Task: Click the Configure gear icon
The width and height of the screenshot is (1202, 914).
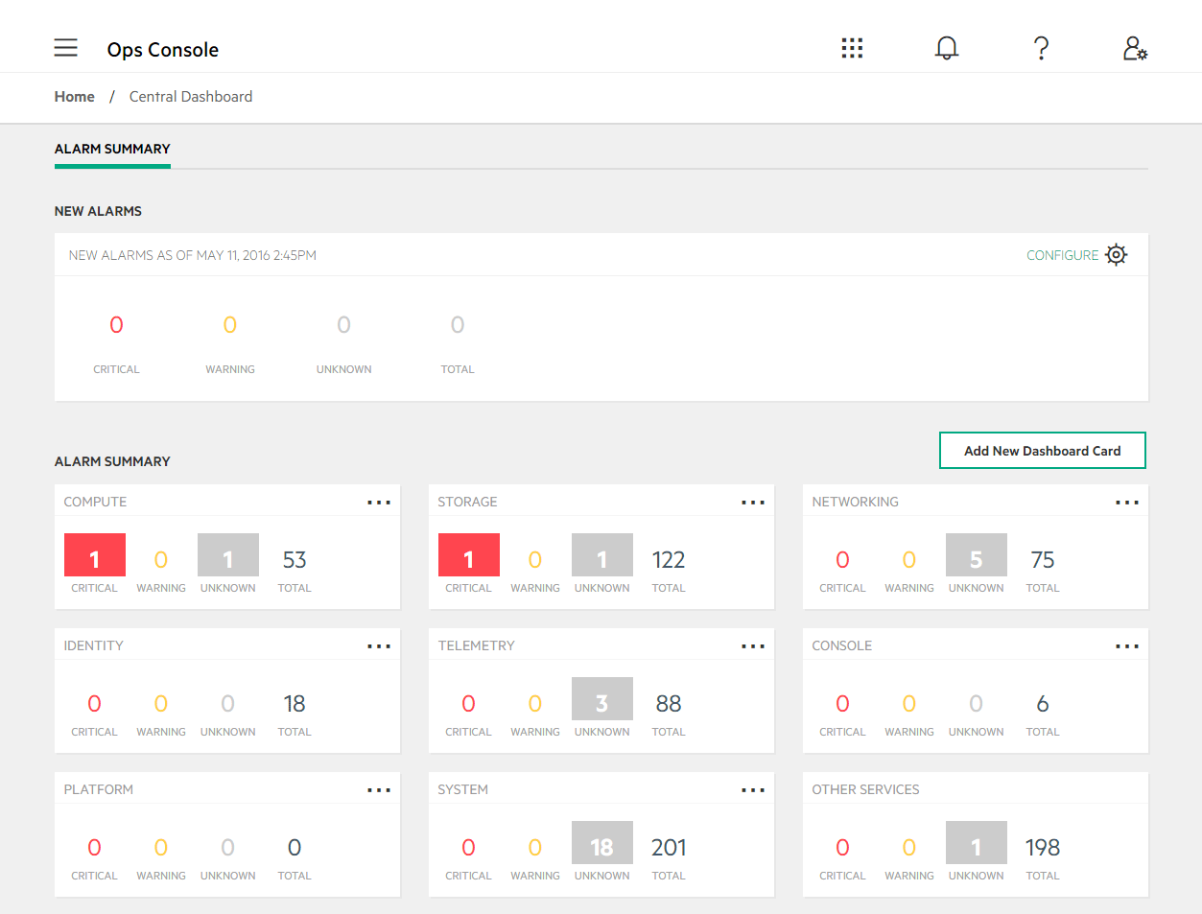Action: coord(1116,255)
